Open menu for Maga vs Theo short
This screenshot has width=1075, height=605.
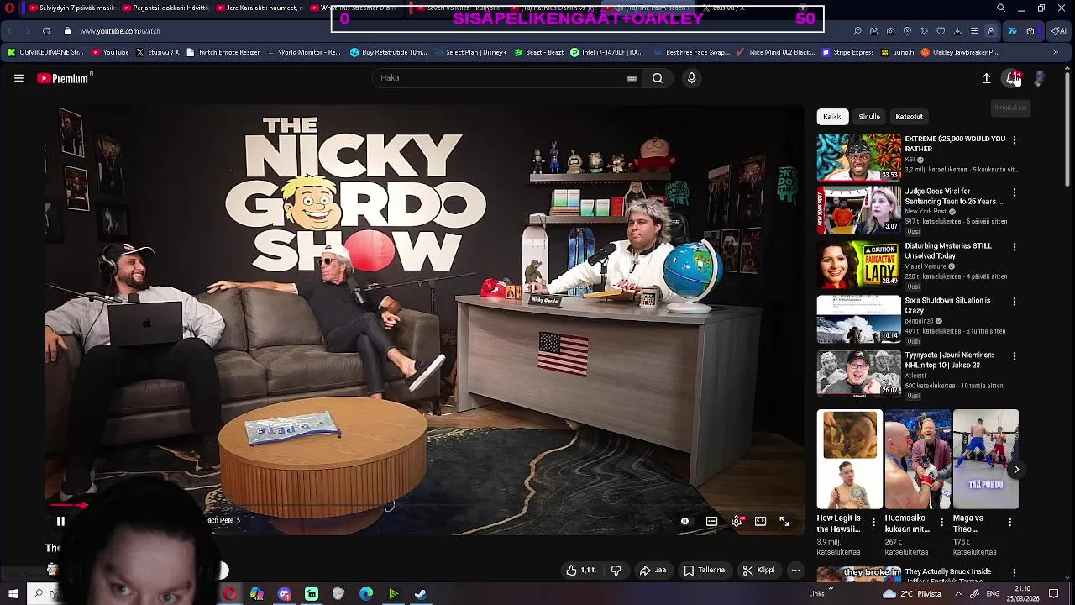click(1009, 522)
